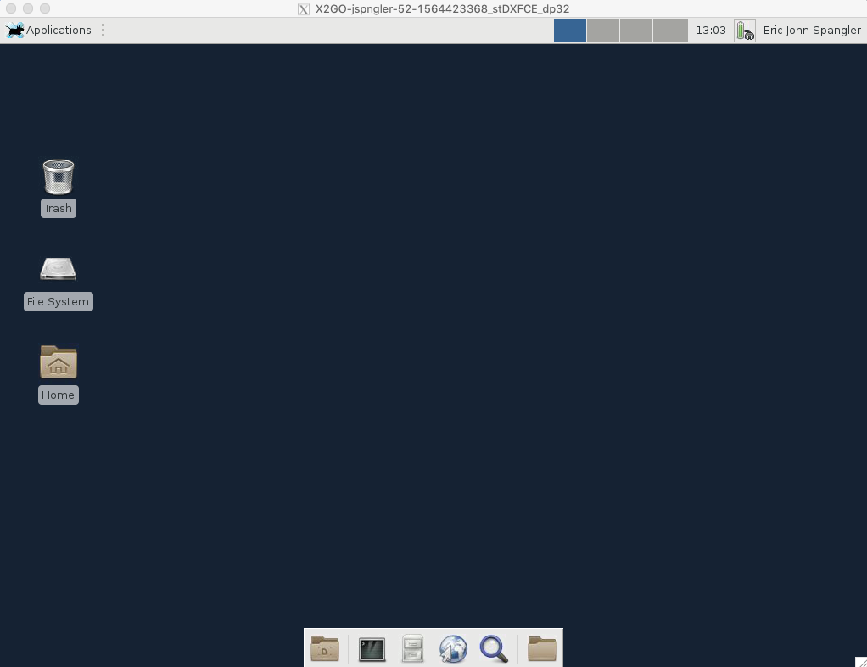Click the clock time display 13:03
Viewport: 867px width, 667px height.
[711, 30]
